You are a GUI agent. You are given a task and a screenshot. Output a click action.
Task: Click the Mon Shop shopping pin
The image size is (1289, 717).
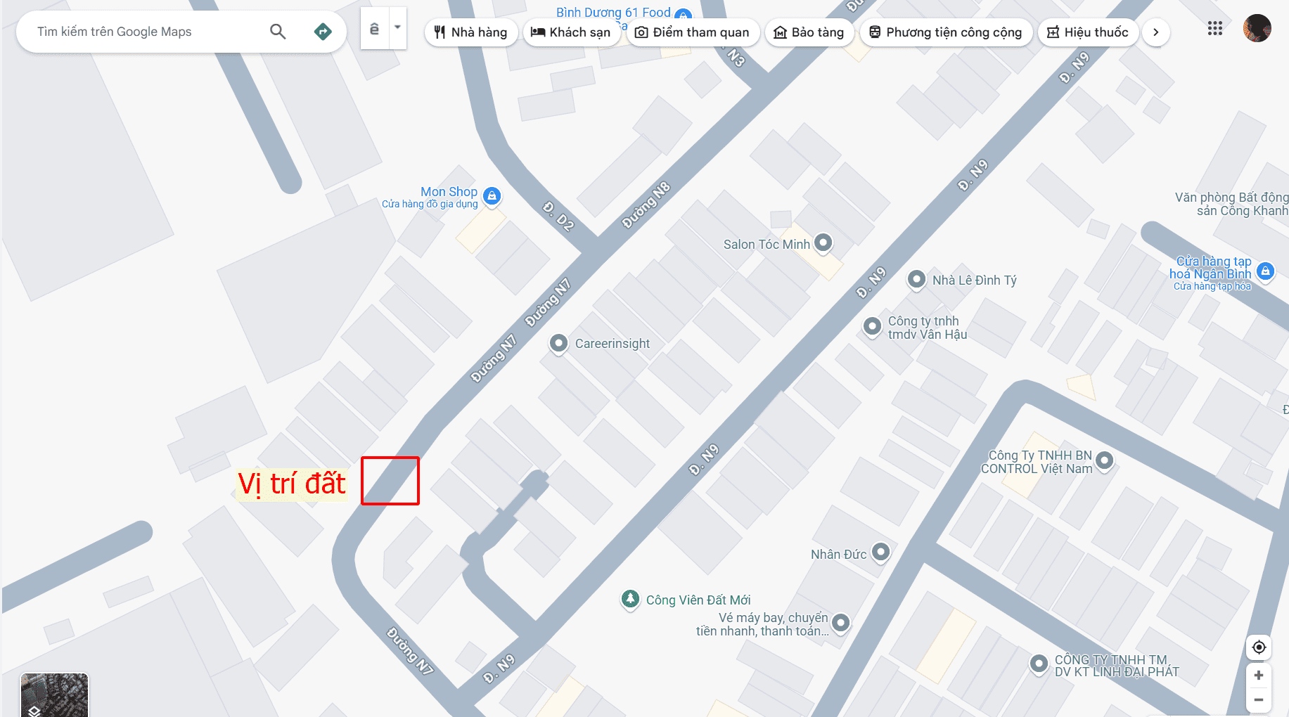(x=492, y=196)
